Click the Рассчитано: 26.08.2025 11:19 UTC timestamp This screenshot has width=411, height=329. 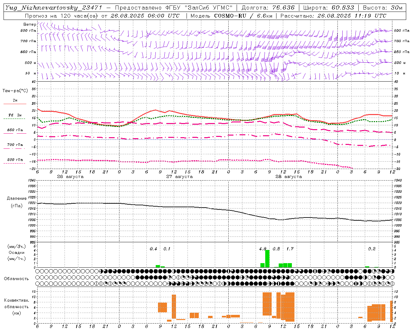[333, 16]
